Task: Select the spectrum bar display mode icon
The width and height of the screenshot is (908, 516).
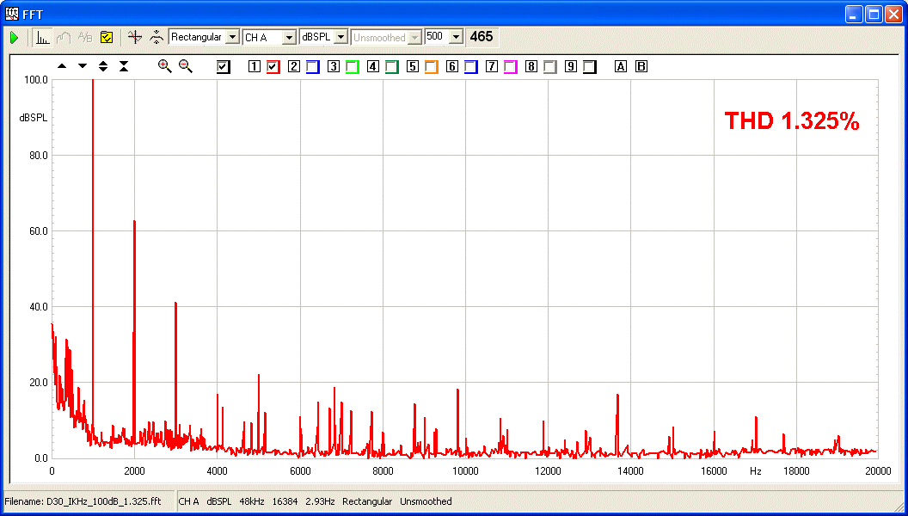Action: click(x=42, y=38)
